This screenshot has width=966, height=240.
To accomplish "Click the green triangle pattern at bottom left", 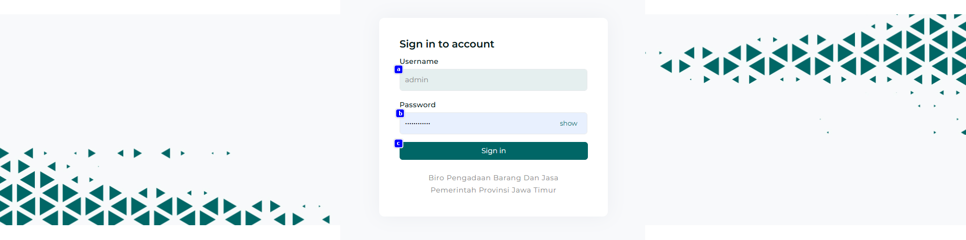I will coord(102,204).
